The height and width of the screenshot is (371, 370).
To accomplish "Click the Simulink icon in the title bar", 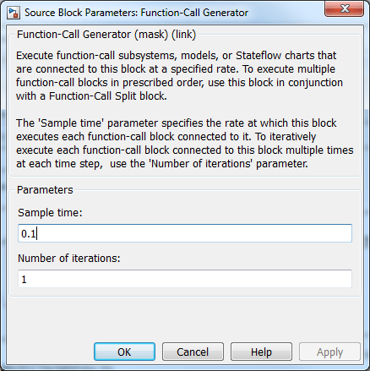I will coord(14,13).
